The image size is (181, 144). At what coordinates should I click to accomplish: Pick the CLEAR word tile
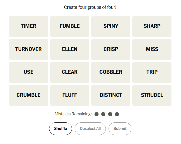(70, 72)
